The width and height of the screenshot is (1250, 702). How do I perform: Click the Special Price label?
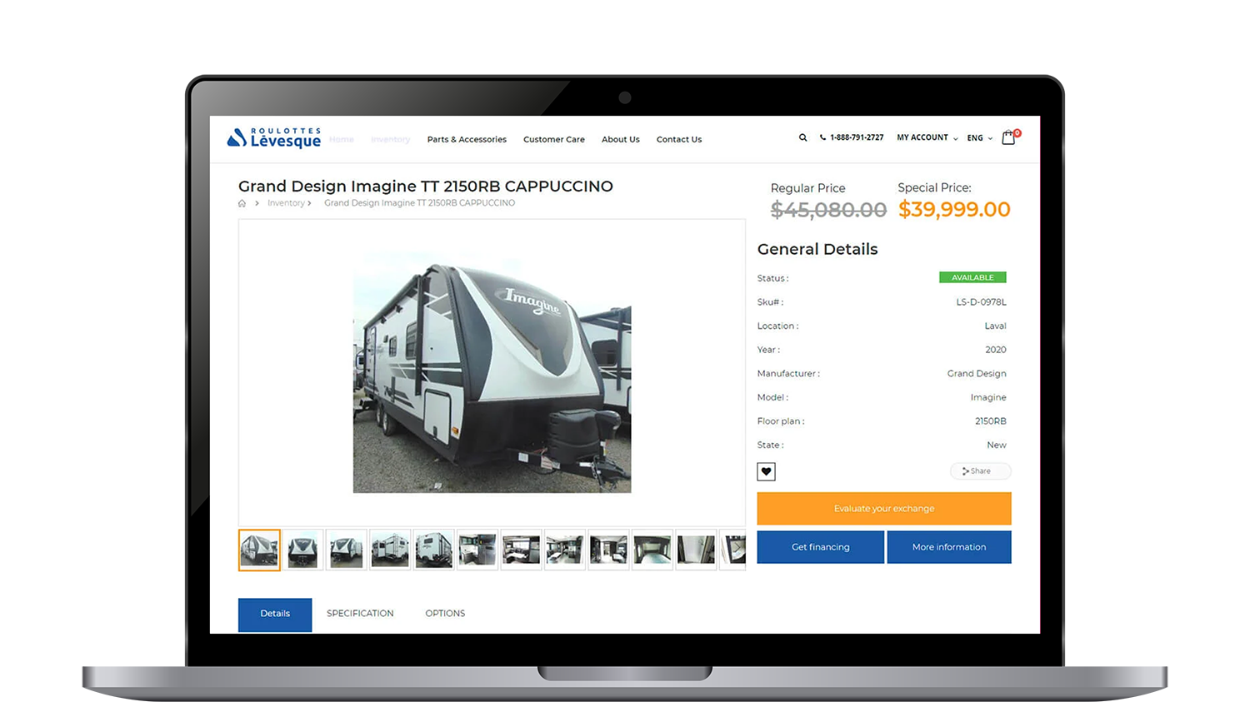point(934,188)
